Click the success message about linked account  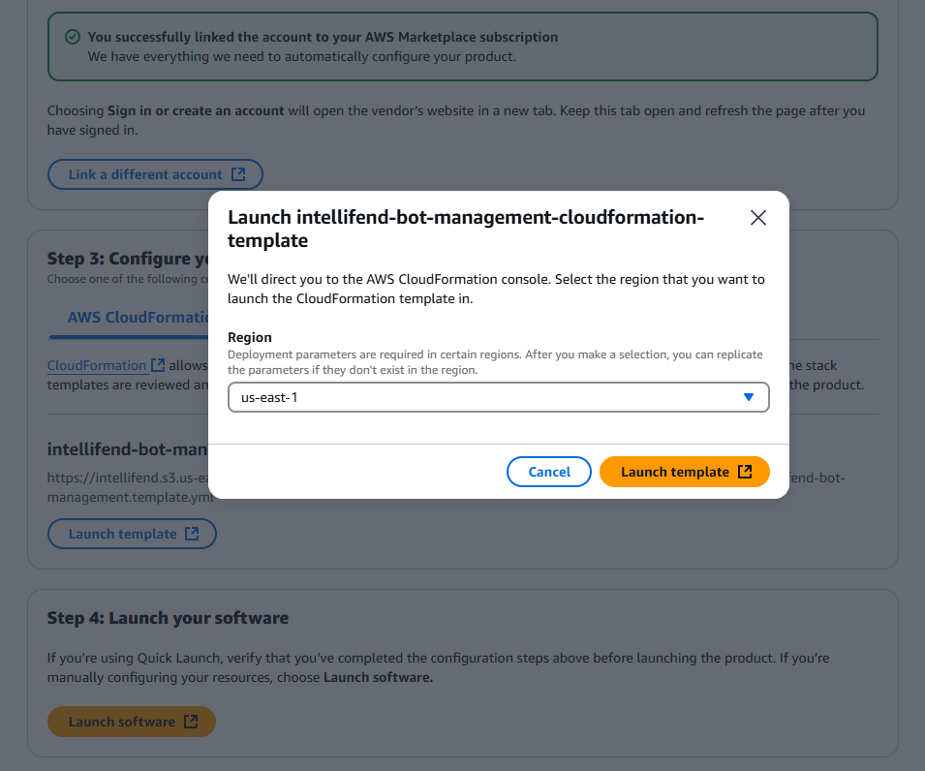tap(323, 37)
